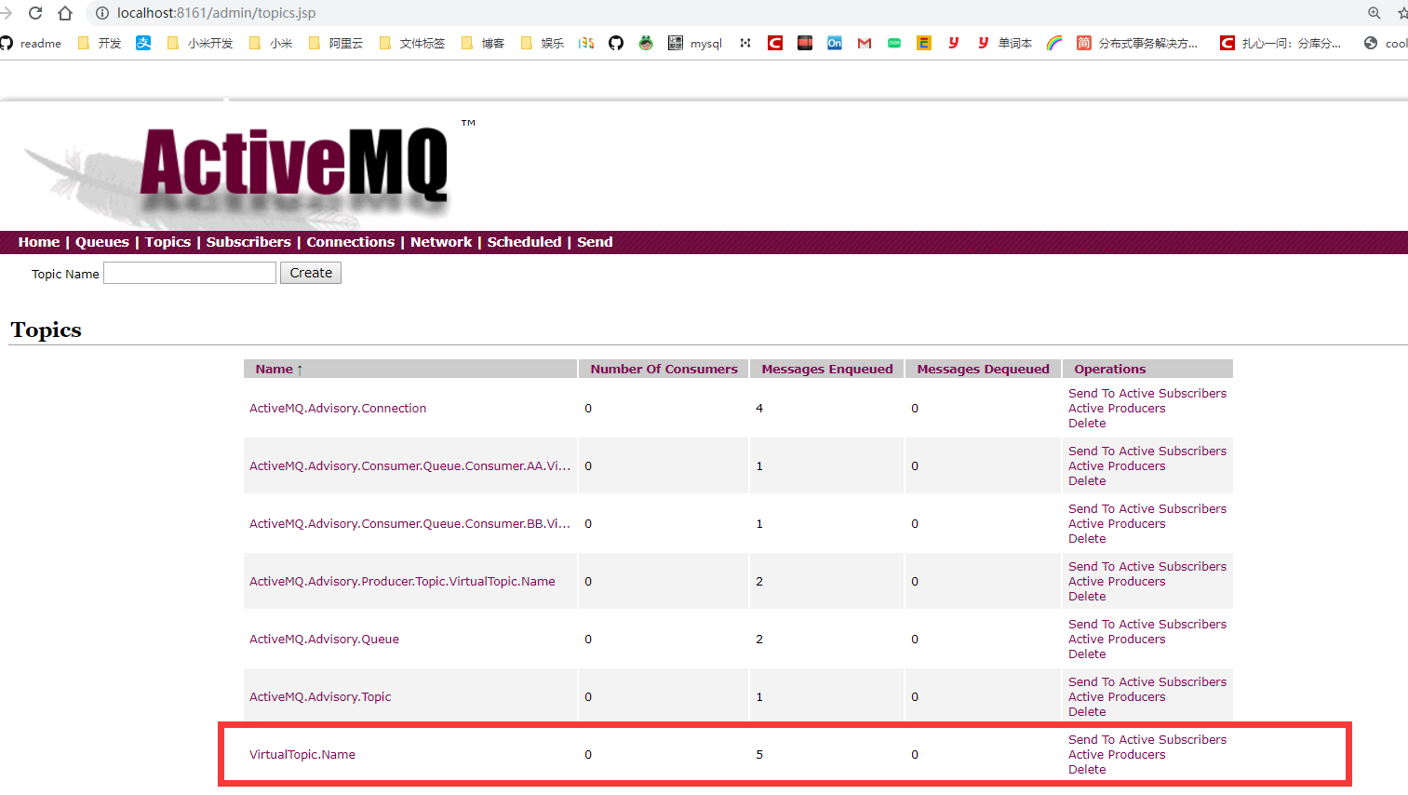Open the 小米 bookmark folder
The width and height of the screenshot is (1408, 795).
[x=271, y=43]
